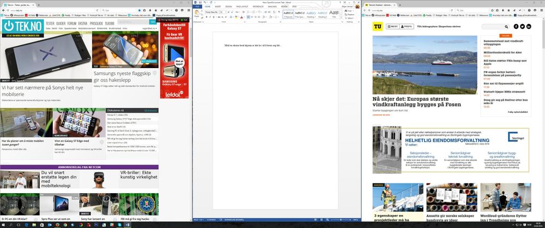Image resolution: width=545 pixels, height=228 pixels.
Task: Apply the Heading 1 style in Word
Action: tap(311, 14)
